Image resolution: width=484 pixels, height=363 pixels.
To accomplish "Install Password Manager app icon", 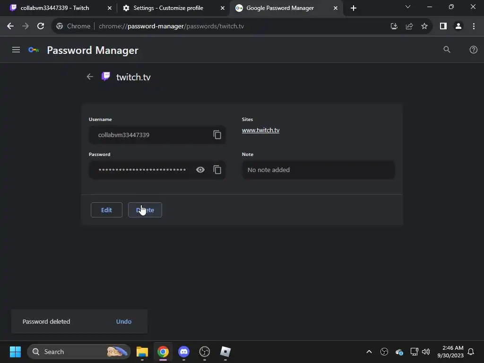I will (394, 26).
